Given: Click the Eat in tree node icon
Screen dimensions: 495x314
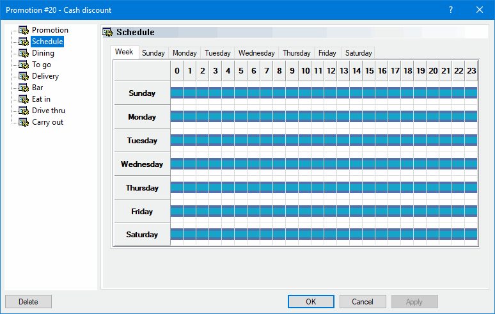Looking at the screenshot, I should click(x=24, y=99).
